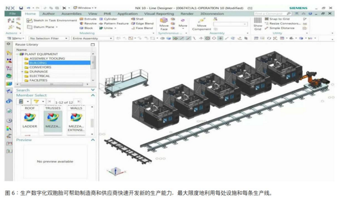The width and height of the screenshot is (358, 206).
Task: Select the Block tool
Action: [86, 28]
